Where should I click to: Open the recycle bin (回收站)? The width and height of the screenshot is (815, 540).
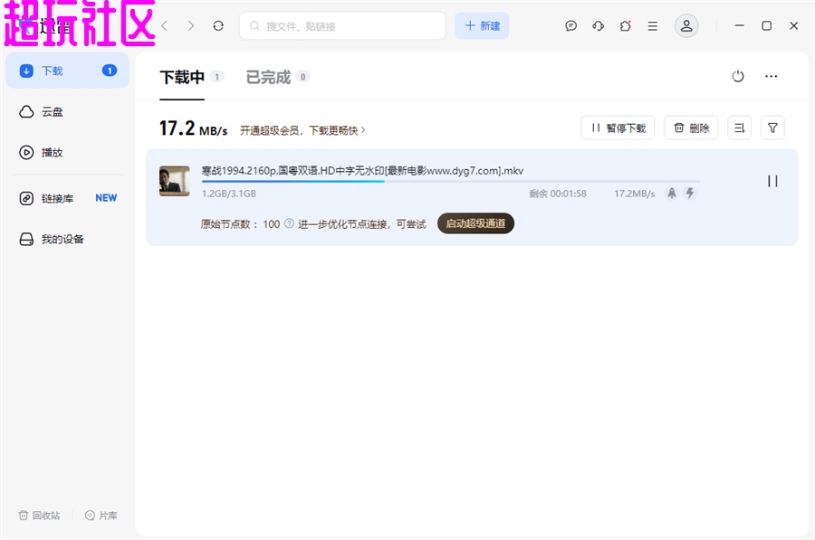[39, 515]
